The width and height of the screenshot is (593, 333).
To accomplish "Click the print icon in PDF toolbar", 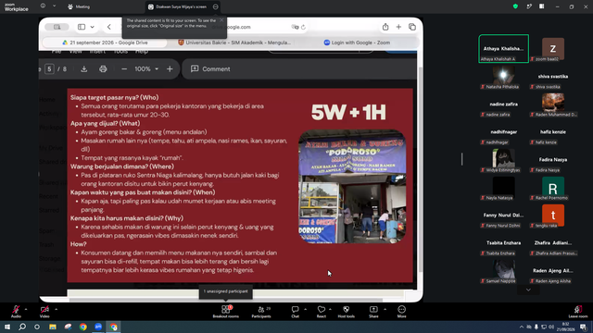I will [103, 69].
